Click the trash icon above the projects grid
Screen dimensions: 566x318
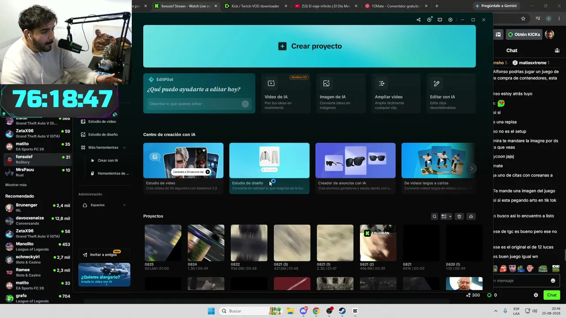[x=459, y=216]
